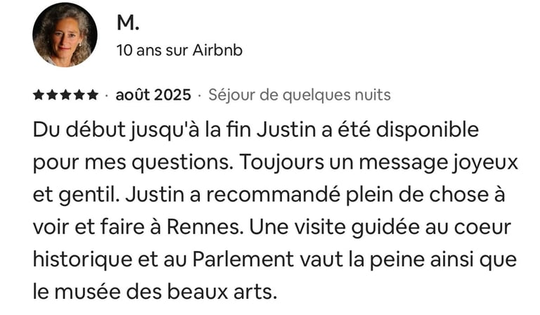
Task: Click the reviewer name M.
Action: (x=128, y=23)
